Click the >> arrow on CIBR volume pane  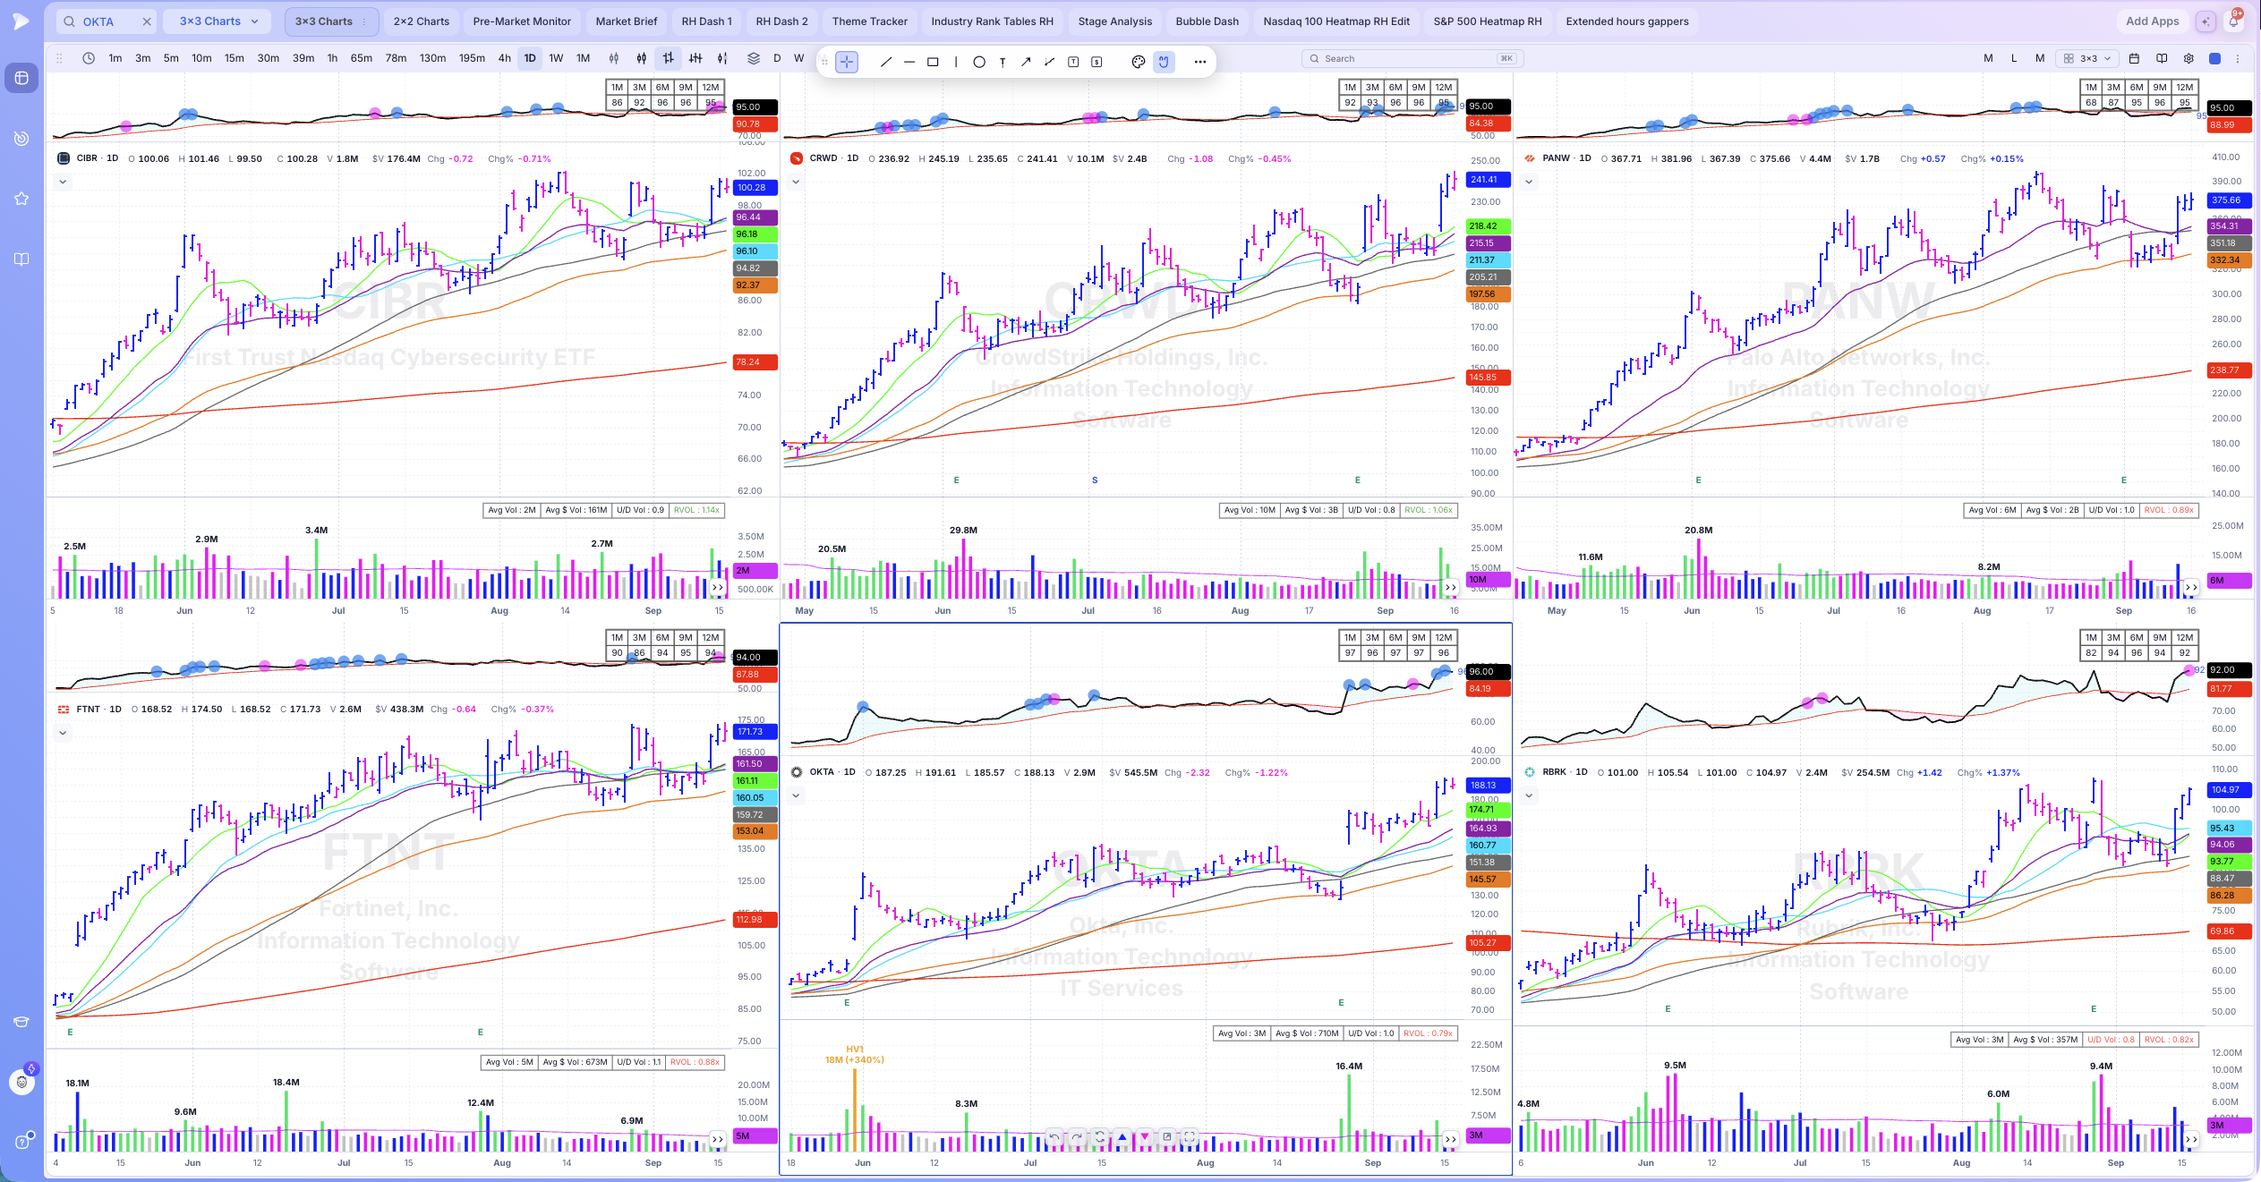coord(718,588)
